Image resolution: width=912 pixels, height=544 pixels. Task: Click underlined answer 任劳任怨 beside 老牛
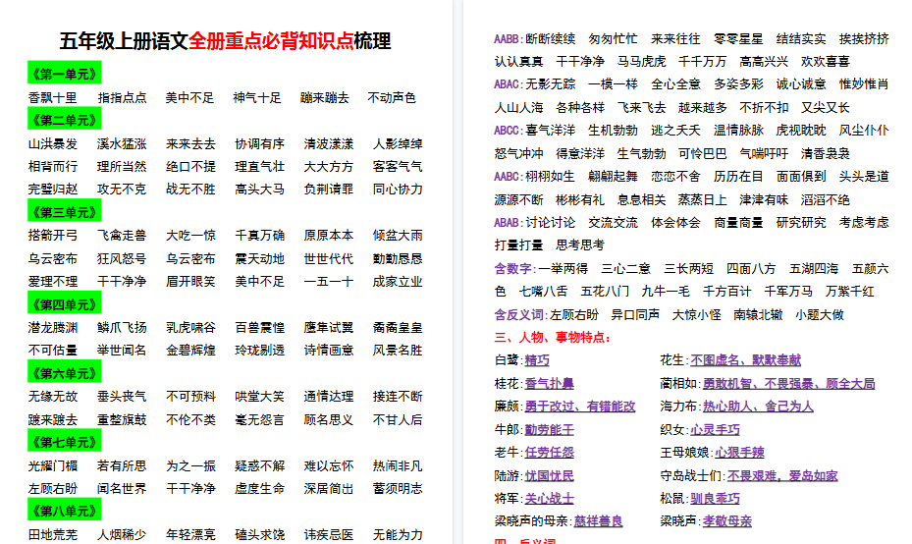tap(549, 452)
